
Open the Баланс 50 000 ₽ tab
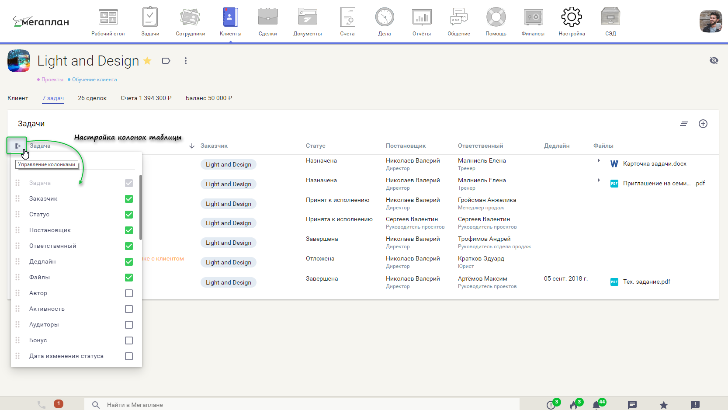209,98
